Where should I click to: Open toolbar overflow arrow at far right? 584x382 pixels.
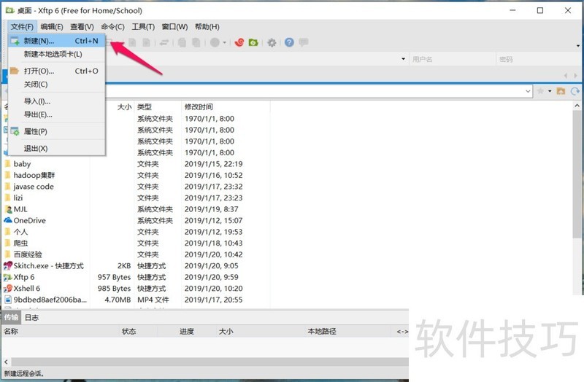578,46
